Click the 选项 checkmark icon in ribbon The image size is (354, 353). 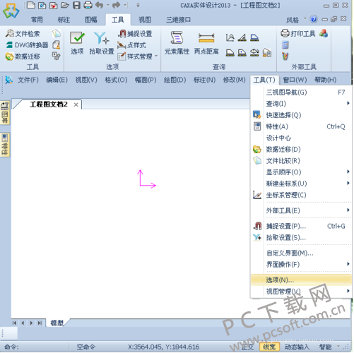pos(77,37)
